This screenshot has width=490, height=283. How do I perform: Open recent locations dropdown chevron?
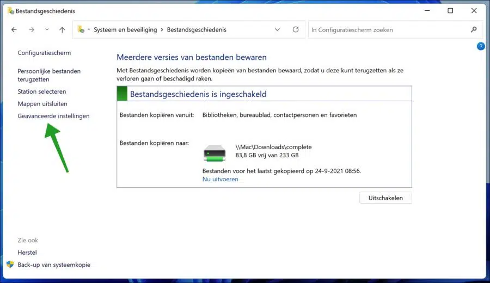47,30
